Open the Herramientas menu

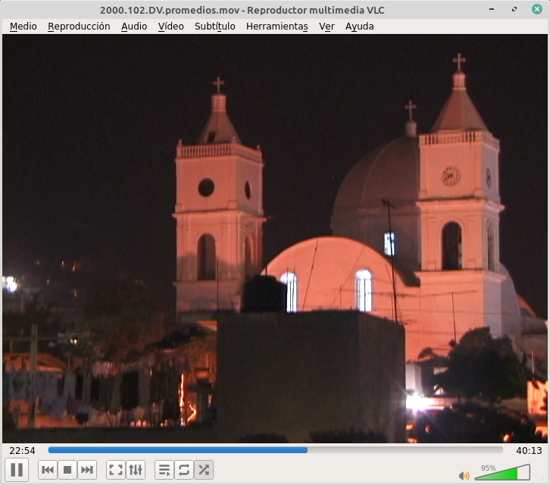(x=277, y=27)
